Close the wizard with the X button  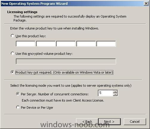(x=146, y=4)
